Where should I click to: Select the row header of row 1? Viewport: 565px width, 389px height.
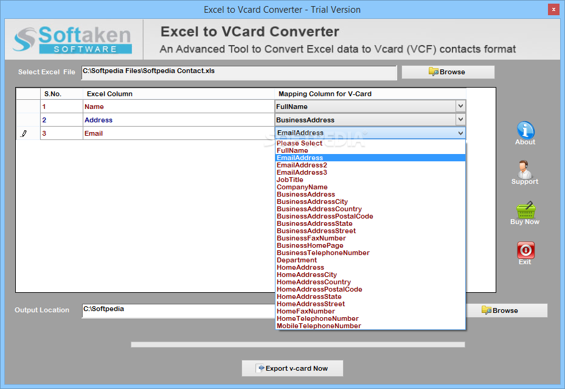[28, 107]
